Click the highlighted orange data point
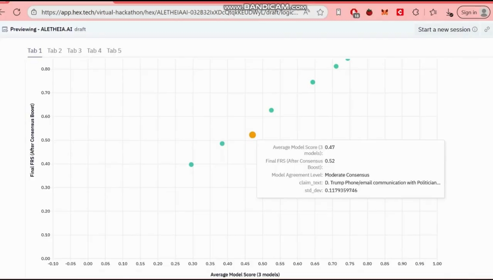The height and width of the screenshot is (280, 493). (x=252, y=135)
